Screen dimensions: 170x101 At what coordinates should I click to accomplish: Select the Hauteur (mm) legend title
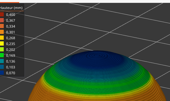click(x=11, y=8)
